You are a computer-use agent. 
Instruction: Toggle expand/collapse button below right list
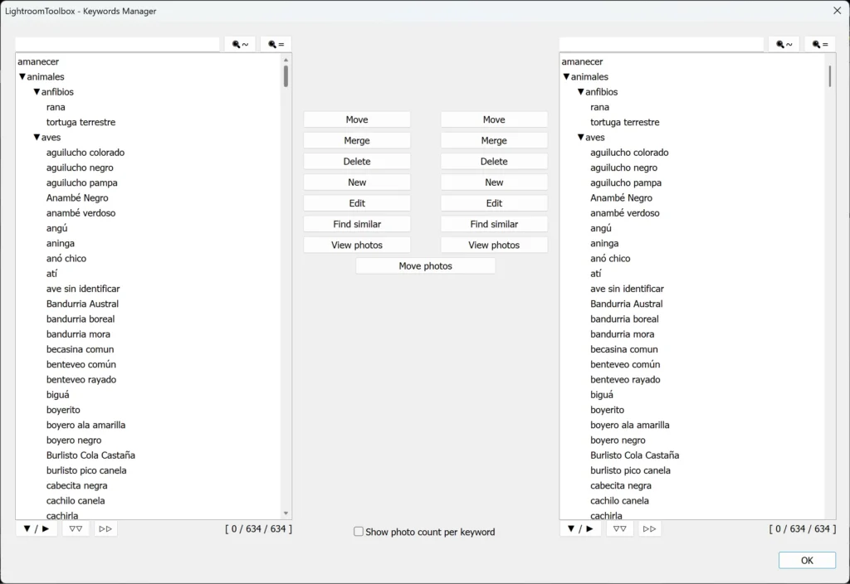(x=580, y=528)
